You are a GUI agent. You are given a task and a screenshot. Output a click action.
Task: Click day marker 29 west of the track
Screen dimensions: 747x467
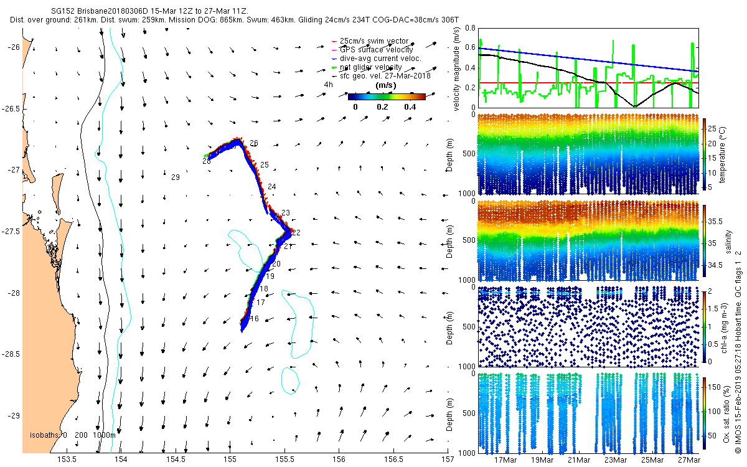click(x=176, y=177)
